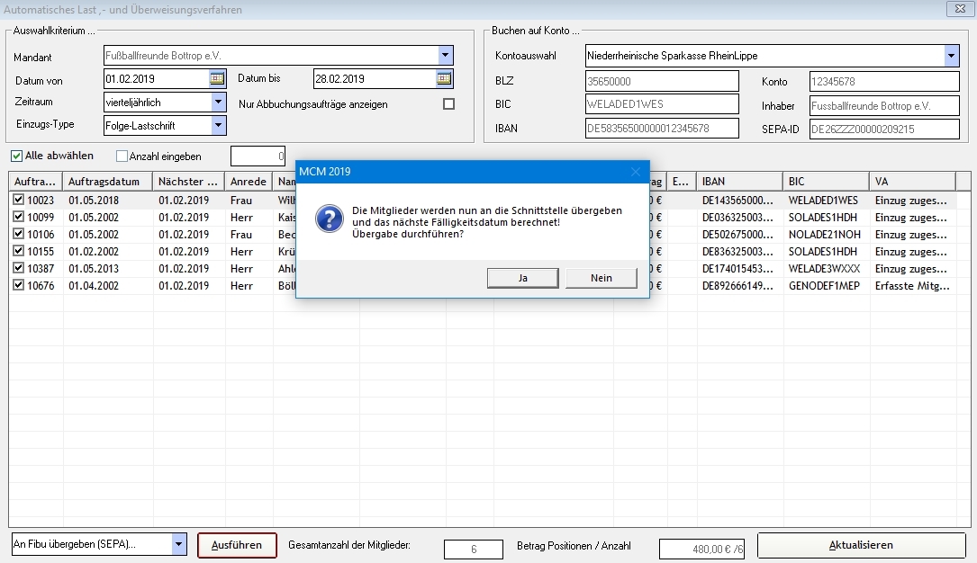Check Nur Abbuchungsaufträge anzeigen box
The image size is (977, 563).
point(448,104)
